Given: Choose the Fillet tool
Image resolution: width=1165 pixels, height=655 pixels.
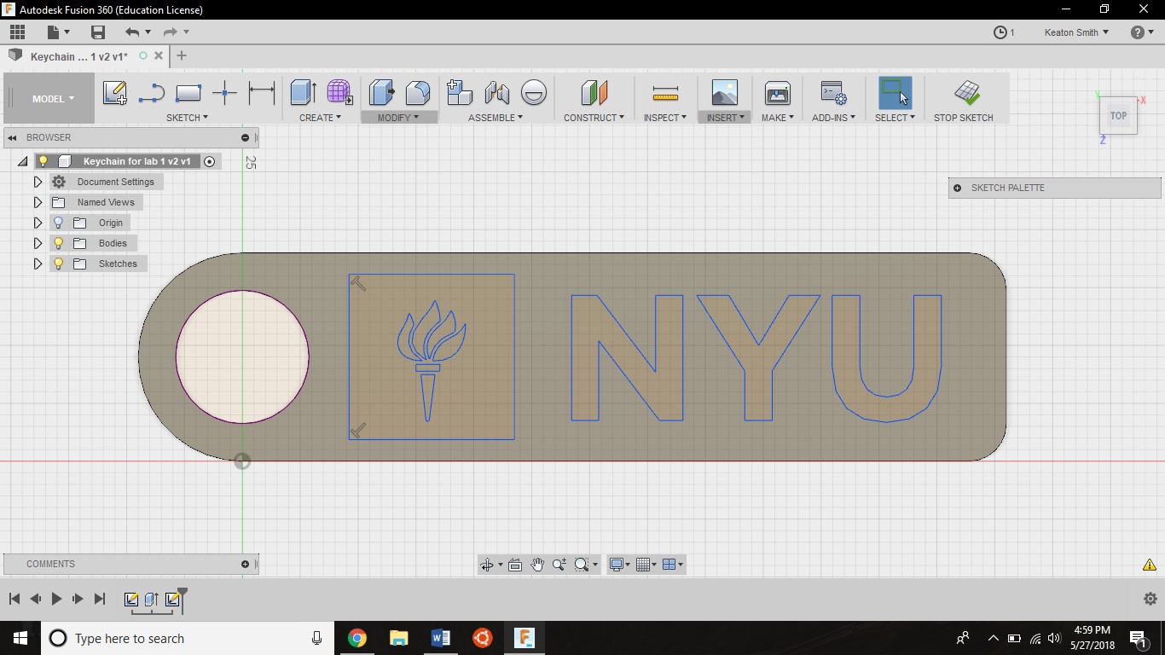Looking at the screenshot, I should [x=418, y=93].
